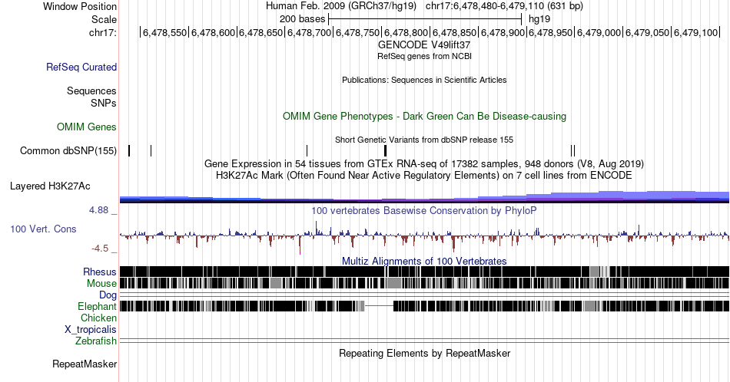The width and height of the screenshot is (730, 382).
Task: Click the RepeatMasker track label
Action: [x=85, y=364]
